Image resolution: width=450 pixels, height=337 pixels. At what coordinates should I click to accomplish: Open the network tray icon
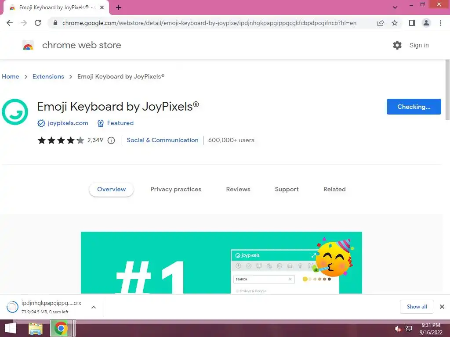point(409,329)
